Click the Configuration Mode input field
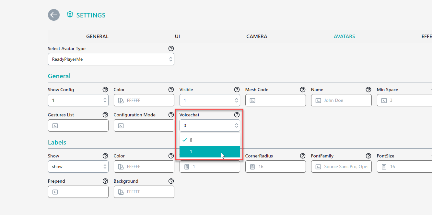Viewport: 432px width, 215px height. pyautogui.click(x=144, y=125)
